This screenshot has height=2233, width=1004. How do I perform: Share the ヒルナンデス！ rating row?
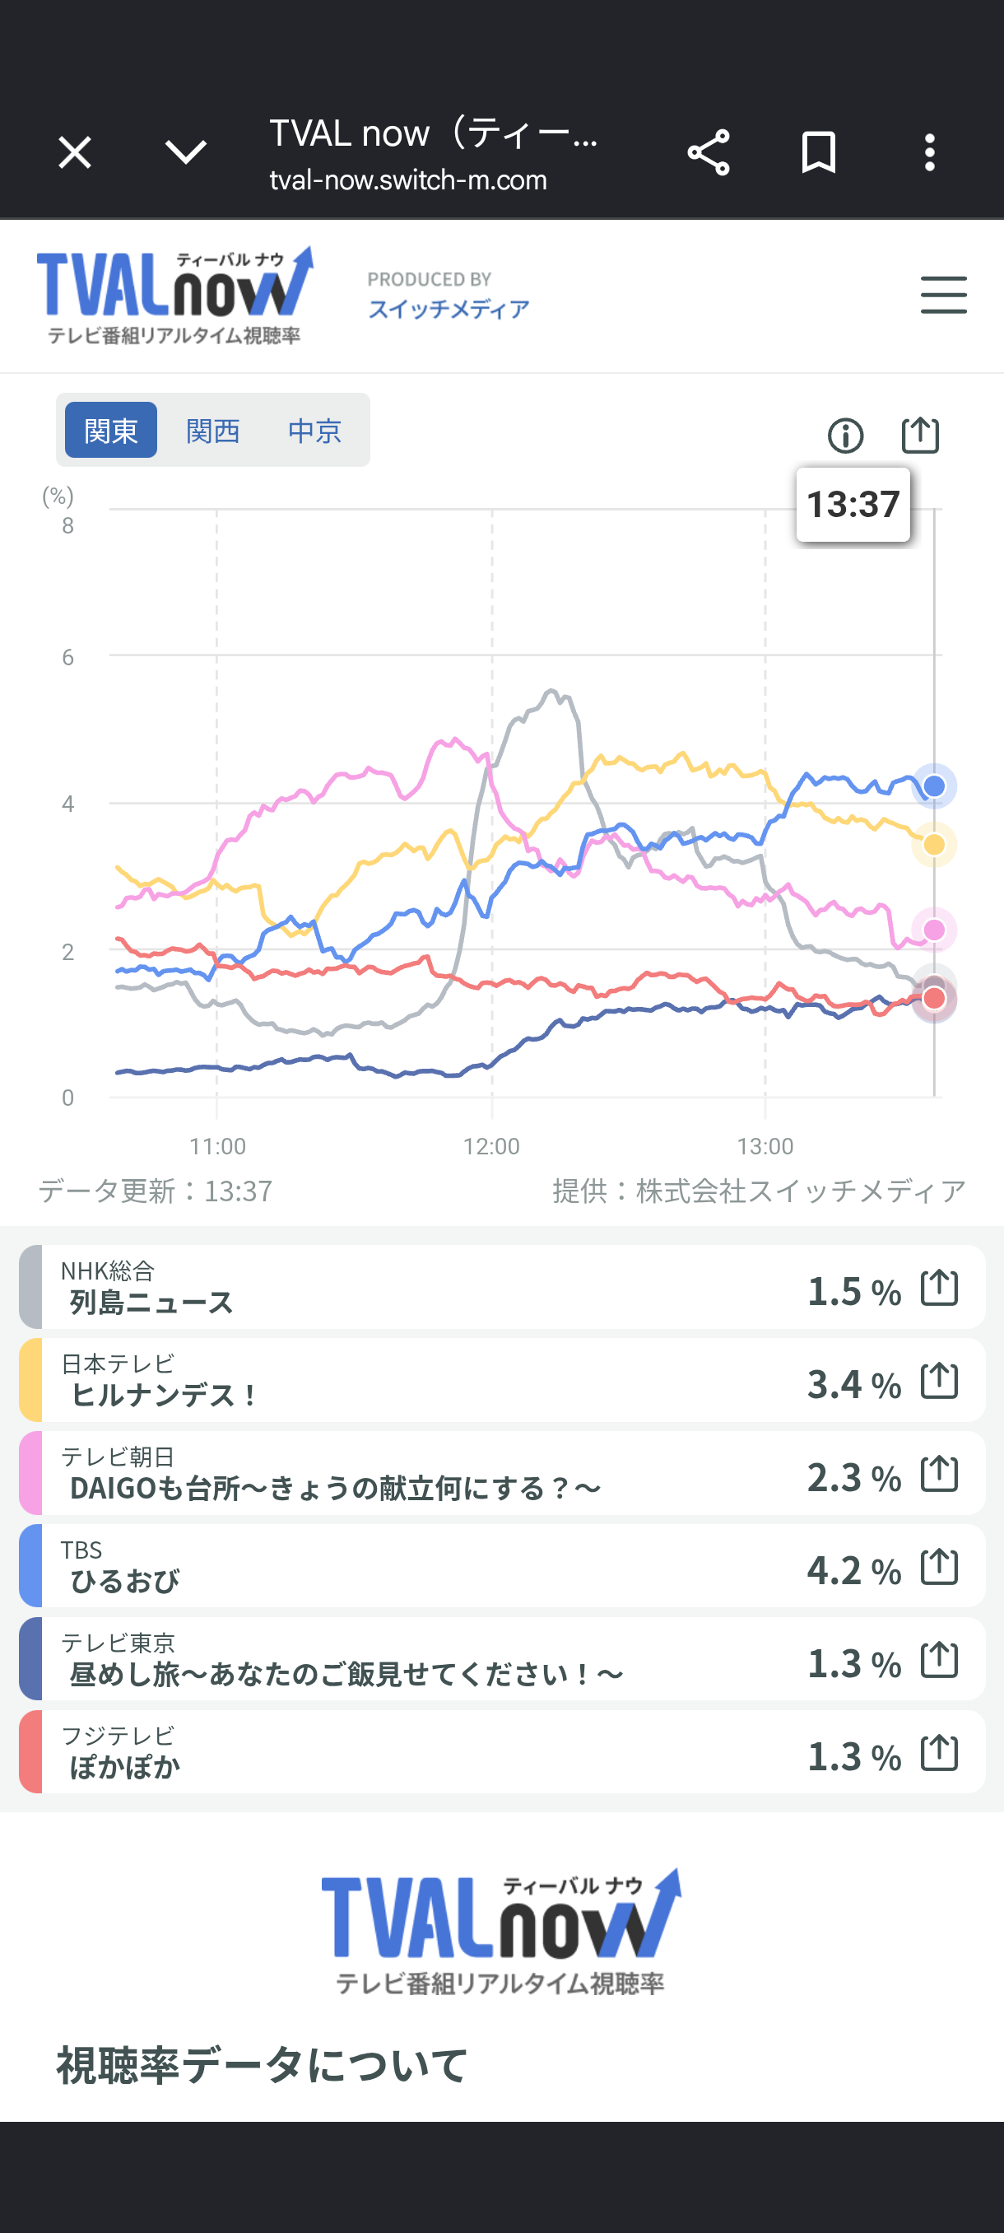(x=939, y=1380)
